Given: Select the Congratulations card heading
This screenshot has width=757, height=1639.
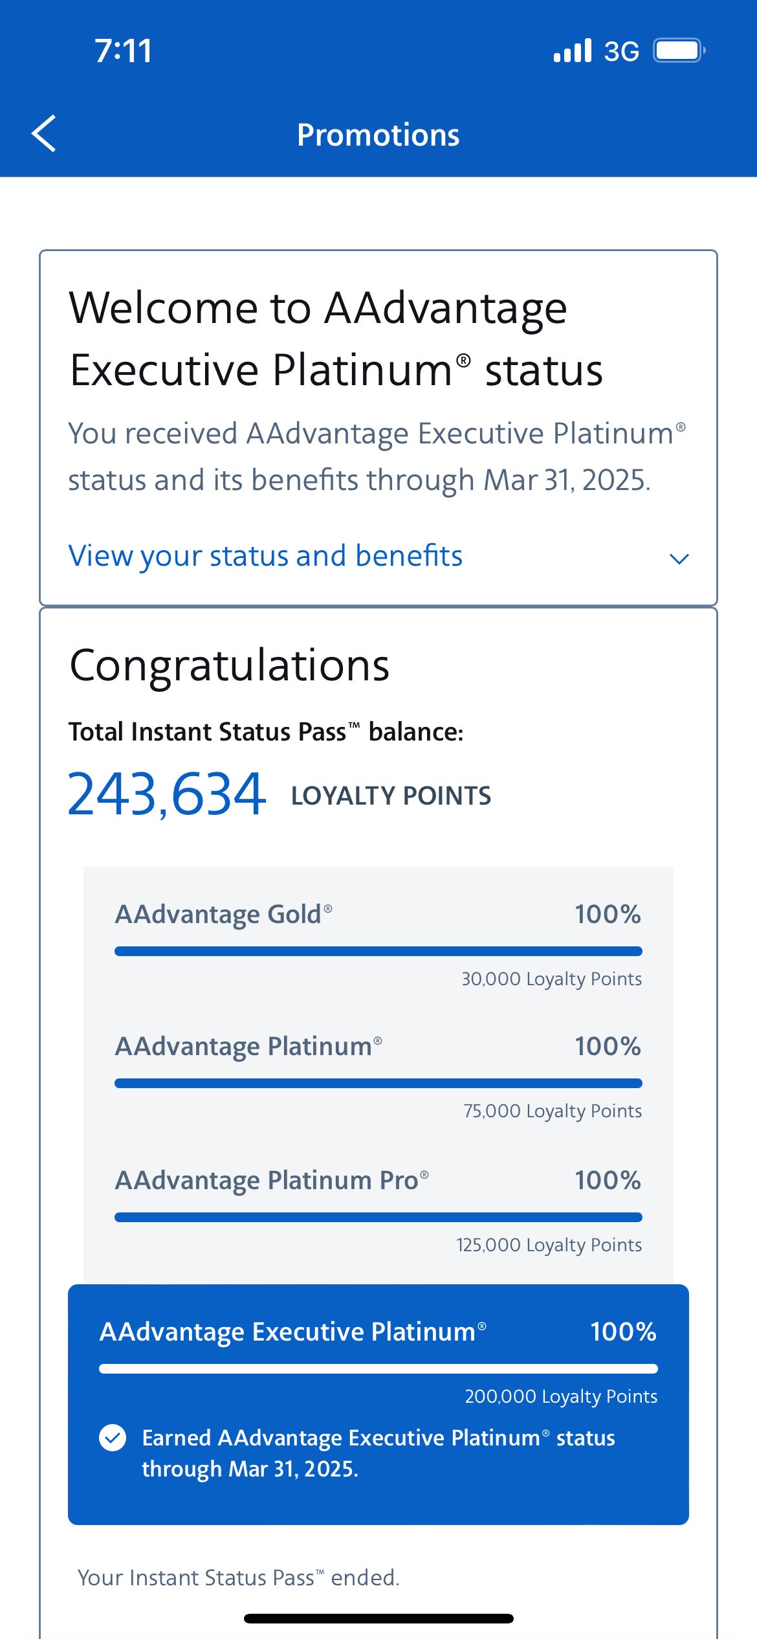Looking at the screenshot, I should coord(230,665).
